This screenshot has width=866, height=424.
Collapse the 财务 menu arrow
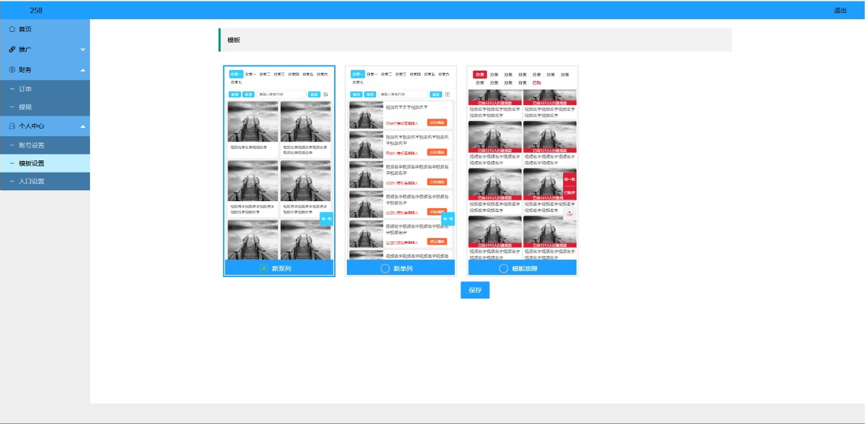[83, 70]
